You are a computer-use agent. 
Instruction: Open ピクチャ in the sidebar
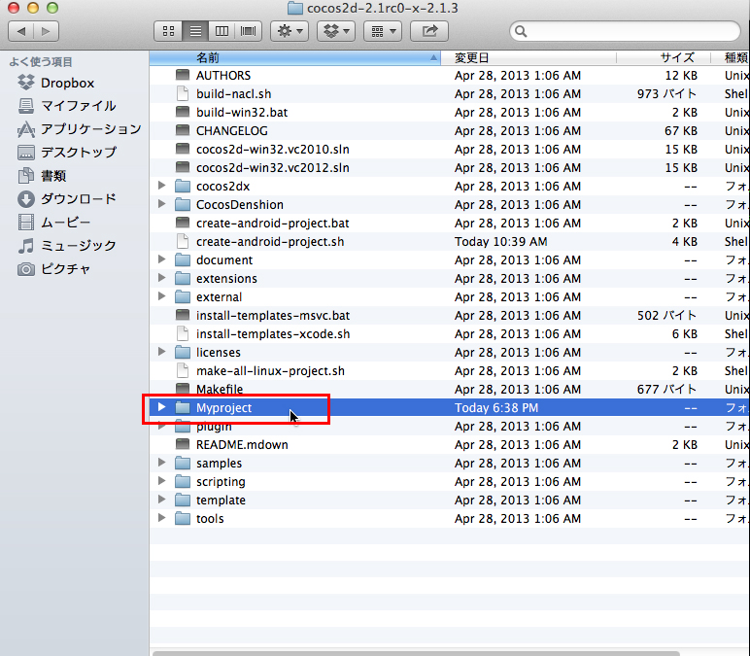point(54,269)
